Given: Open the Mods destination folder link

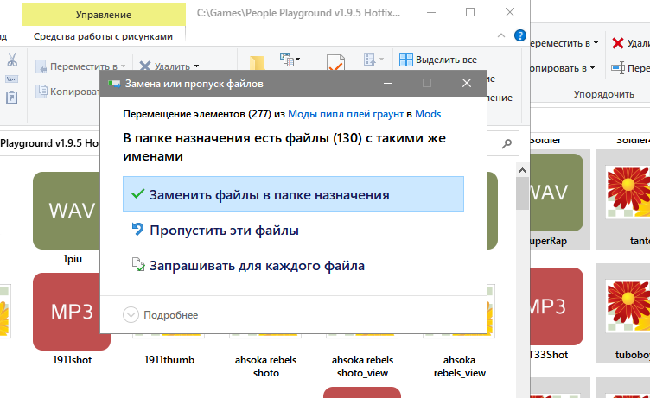Looking at the screenshot, I should pyautogui.click(x=428, y=113).
